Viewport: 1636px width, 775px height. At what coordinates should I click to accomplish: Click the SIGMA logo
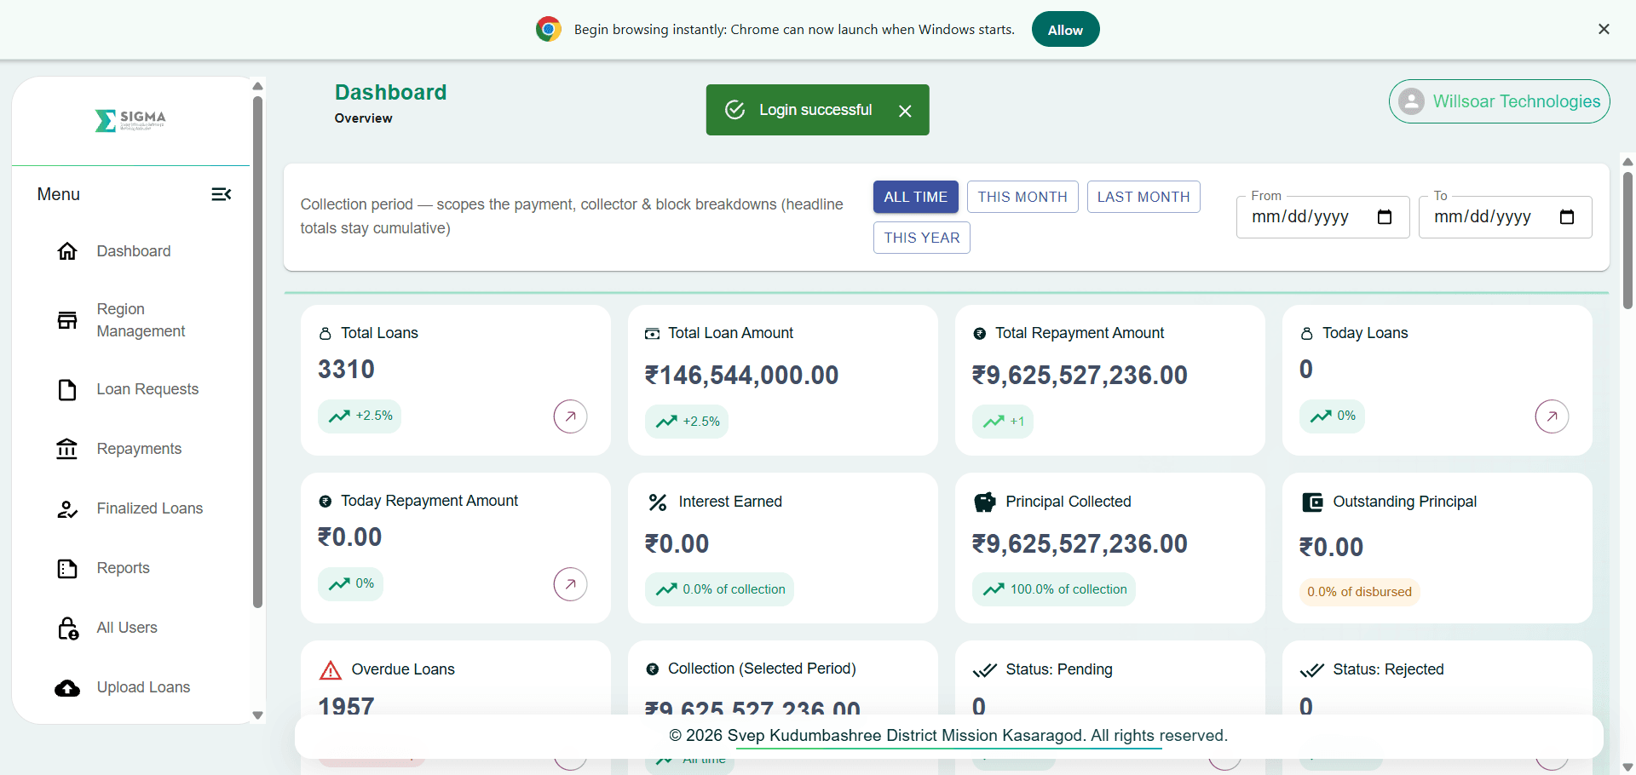point(130,121)
